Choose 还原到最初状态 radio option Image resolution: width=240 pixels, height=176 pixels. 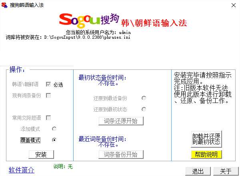point(144,109)
